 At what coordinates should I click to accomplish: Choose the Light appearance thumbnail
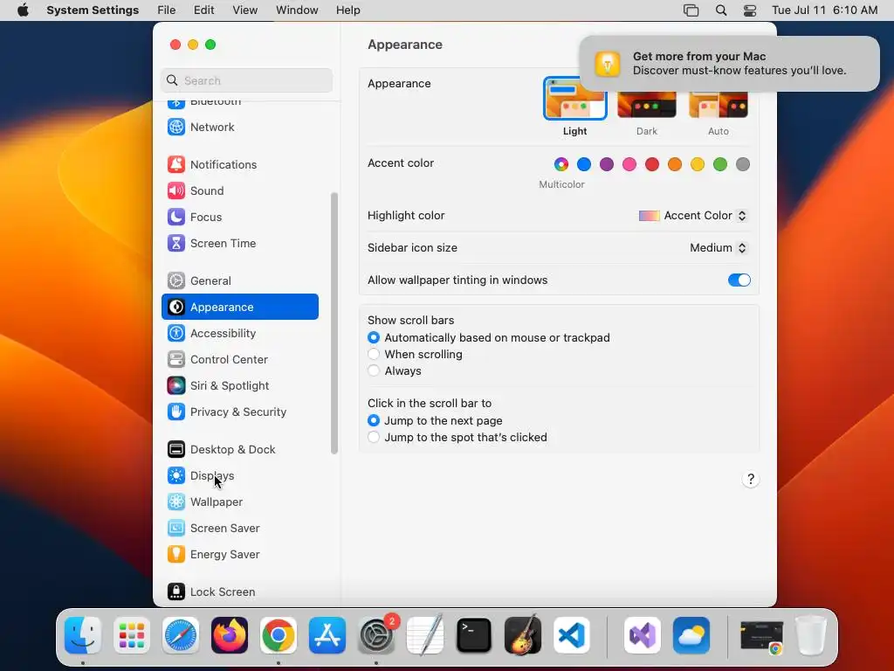pyautogui.click(x=574, y=99)
